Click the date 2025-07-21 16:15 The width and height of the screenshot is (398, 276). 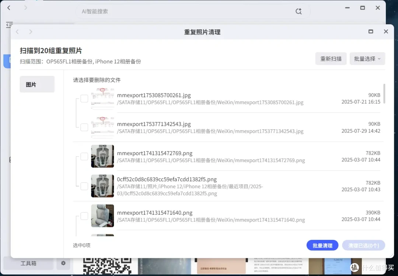tap(361, 102)
